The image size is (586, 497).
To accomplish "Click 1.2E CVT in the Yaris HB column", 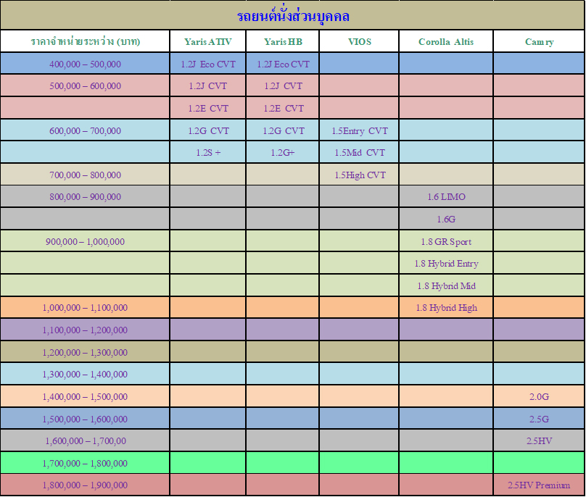I will coord(283,108).
